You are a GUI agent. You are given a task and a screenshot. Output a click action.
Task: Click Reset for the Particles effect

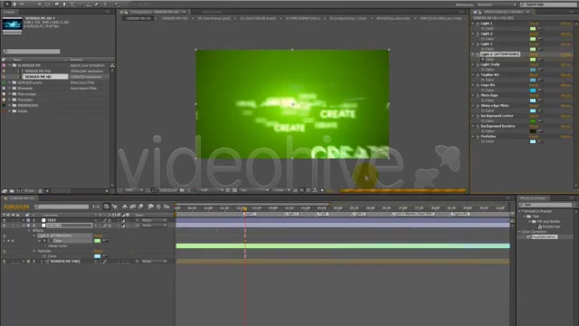(533, 137)
